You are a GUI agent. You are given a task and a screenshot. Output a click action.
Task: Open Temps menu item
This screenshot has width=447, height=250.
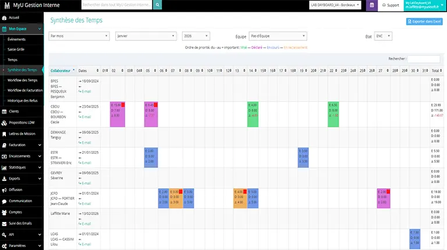point(13,60)
